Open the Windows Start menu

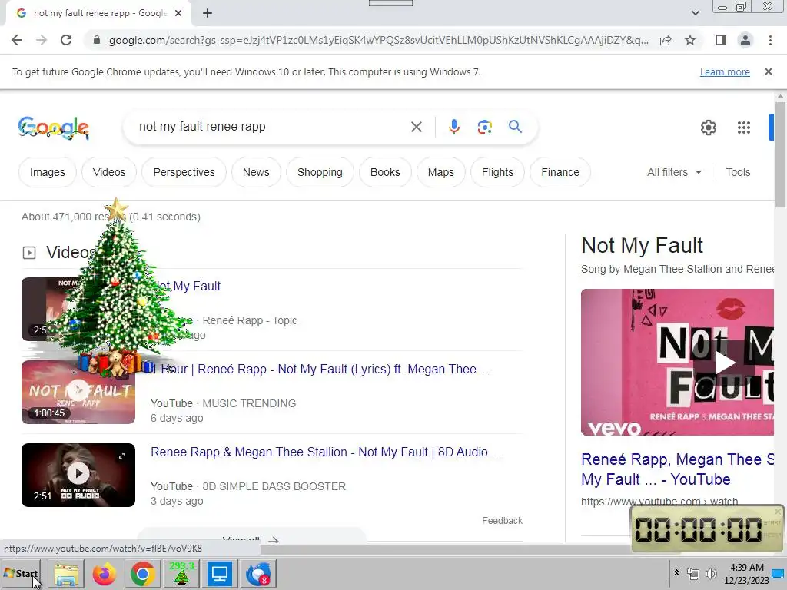[x=21, y=573]
